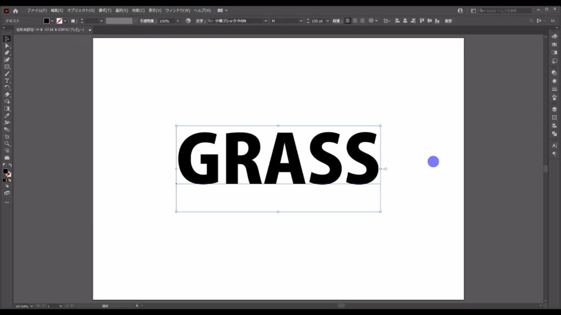The height and width of the screenshot is (315, 561).
Task: Click the 変形 transform button
Action: tap(448, 21)
